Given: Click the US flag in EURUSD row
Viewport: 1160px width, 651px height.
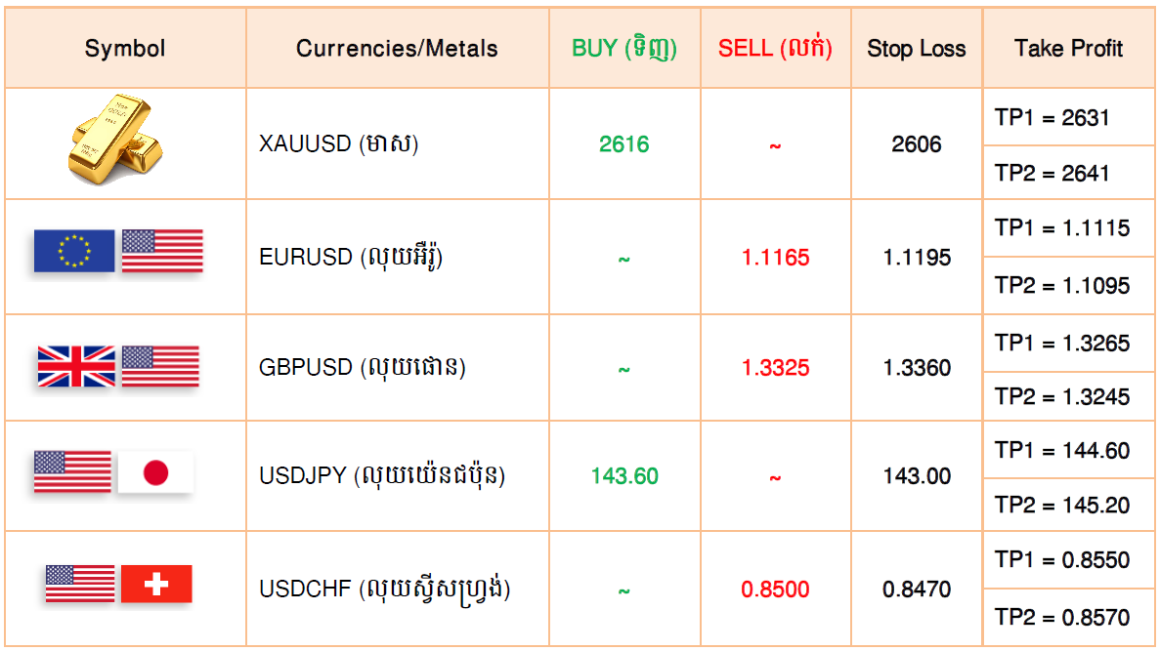Looking at the screenshot, I should click(162, 251).
